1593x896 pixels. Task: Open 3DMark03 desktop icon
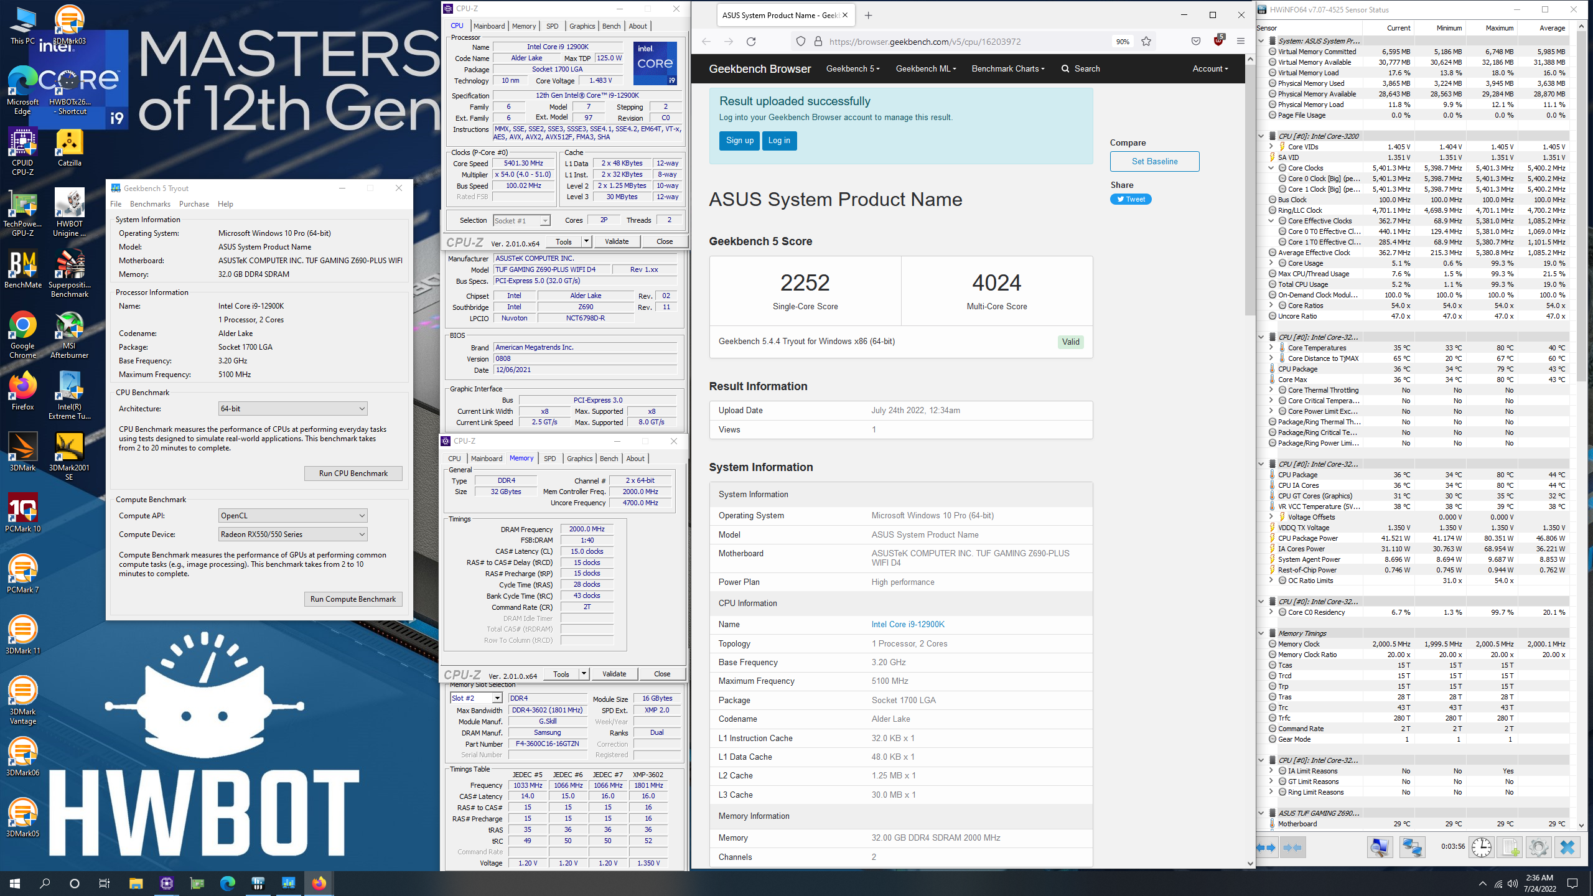tap(69, 25)
